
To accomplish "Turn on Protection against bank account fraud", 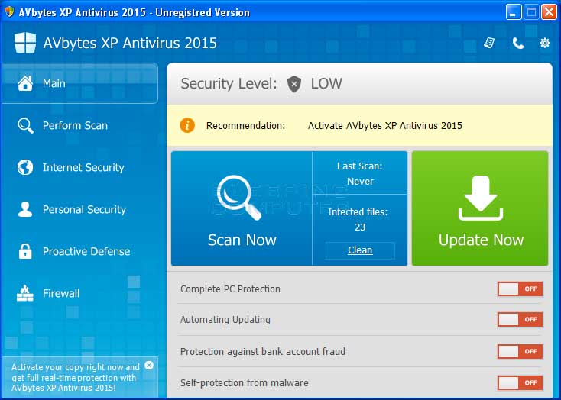I will tap(520, 351).
